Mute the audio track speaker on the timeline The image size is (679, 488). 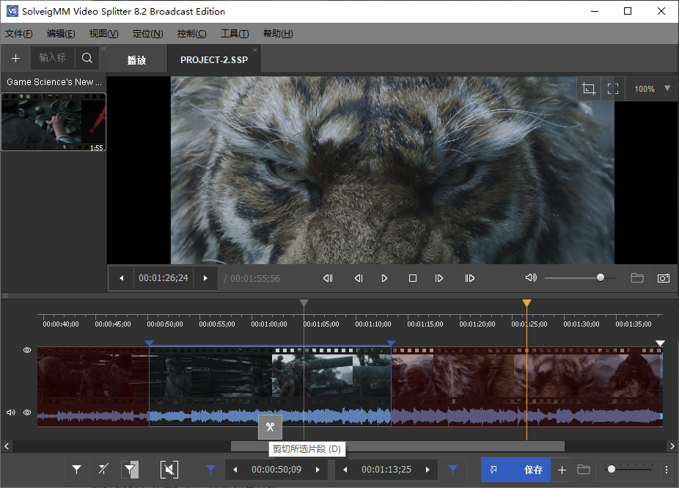click(x=11, y=412)
